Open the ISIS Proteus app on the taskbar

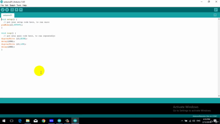pos(51,121)
